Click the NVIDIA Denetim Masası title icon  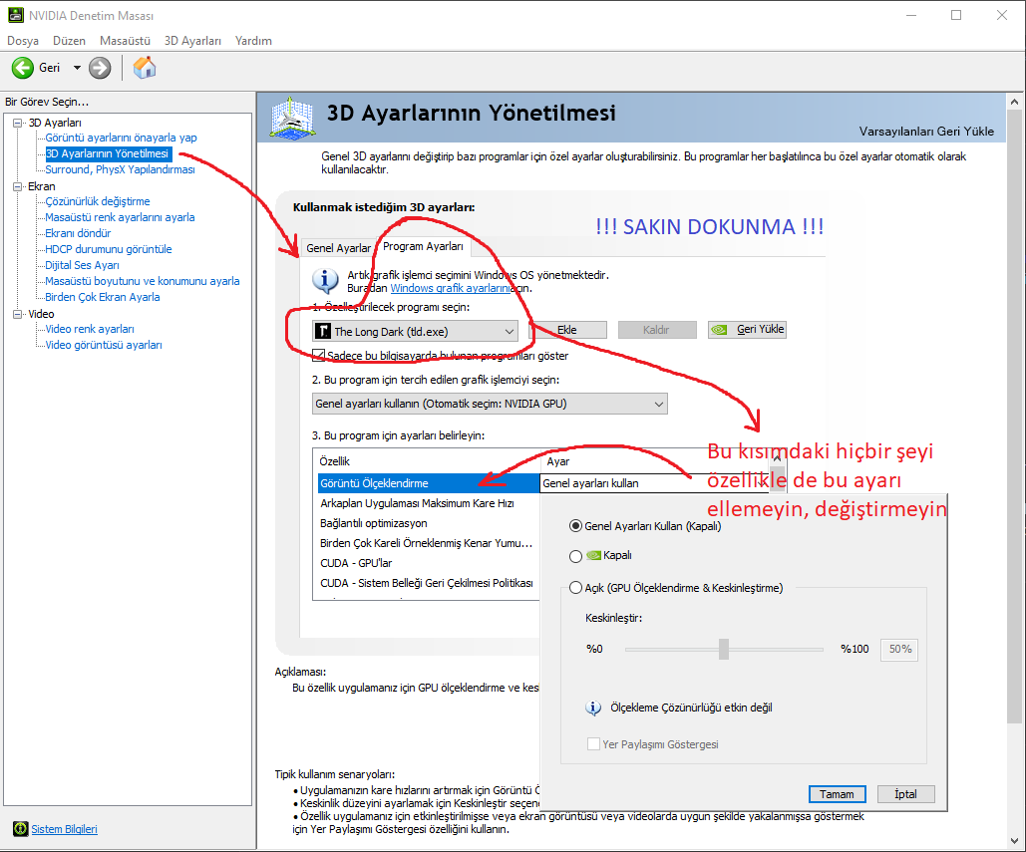click(16, 15)
